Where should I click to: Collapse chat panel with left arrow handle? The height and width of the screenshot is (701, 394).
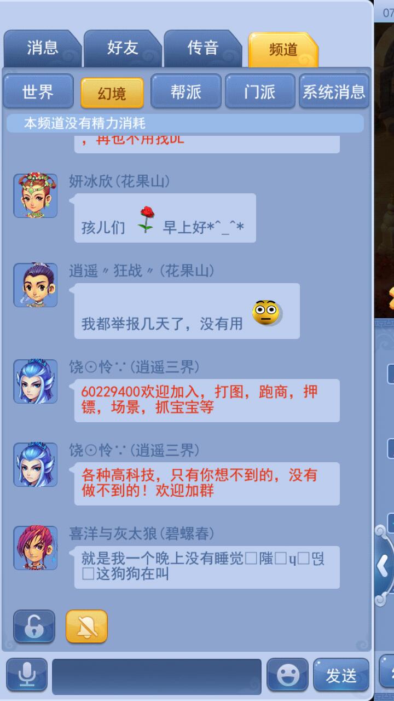pyautogui.click(x=383, y=566)
